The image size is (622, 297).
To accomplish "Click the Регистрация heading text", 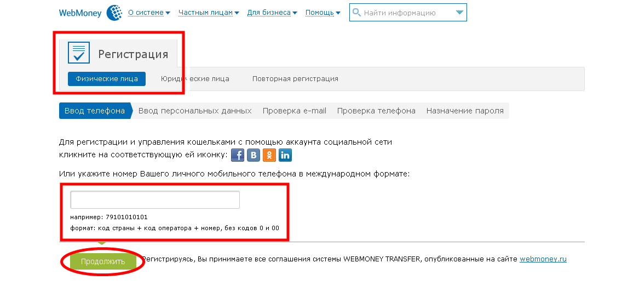I will point(133,54).
